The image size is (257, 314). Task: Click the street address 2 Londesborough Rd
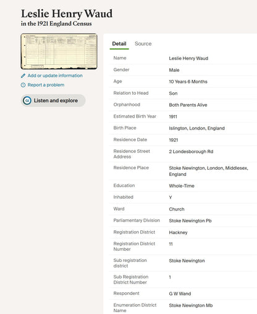click(191, 152)
